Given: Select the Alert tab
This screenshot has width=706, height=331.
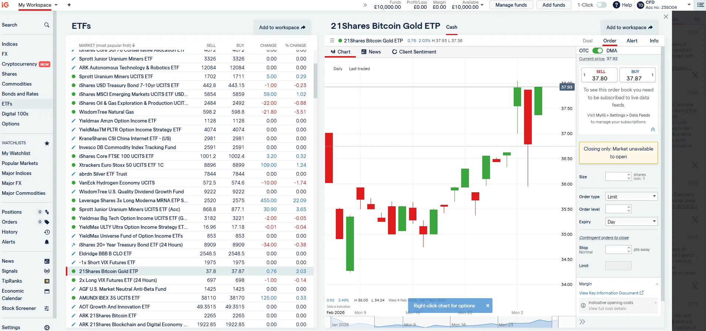Looking at the screenshot, I should [x=632, y=41].
